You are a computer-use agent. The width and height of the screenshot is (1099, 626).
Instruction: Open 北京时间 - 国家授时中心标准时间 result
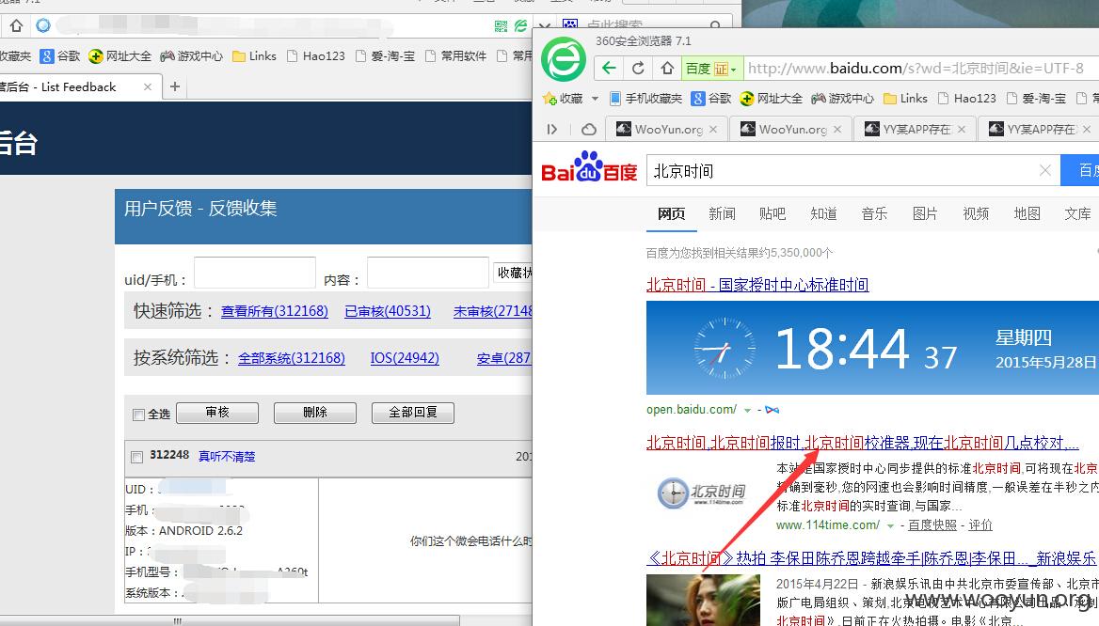pos(757,285)
